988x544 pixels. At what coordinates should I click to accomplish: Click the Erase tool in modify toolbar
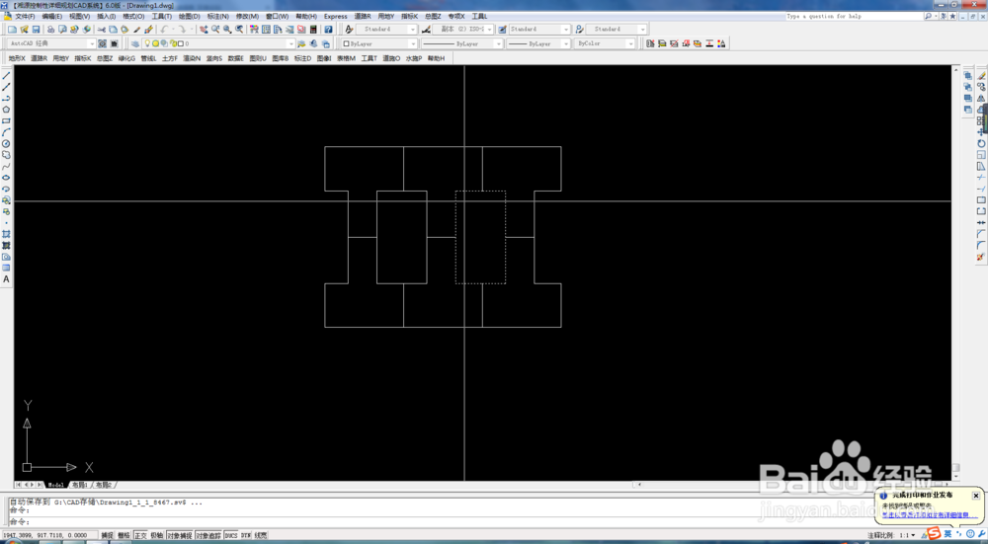point(981,76)
